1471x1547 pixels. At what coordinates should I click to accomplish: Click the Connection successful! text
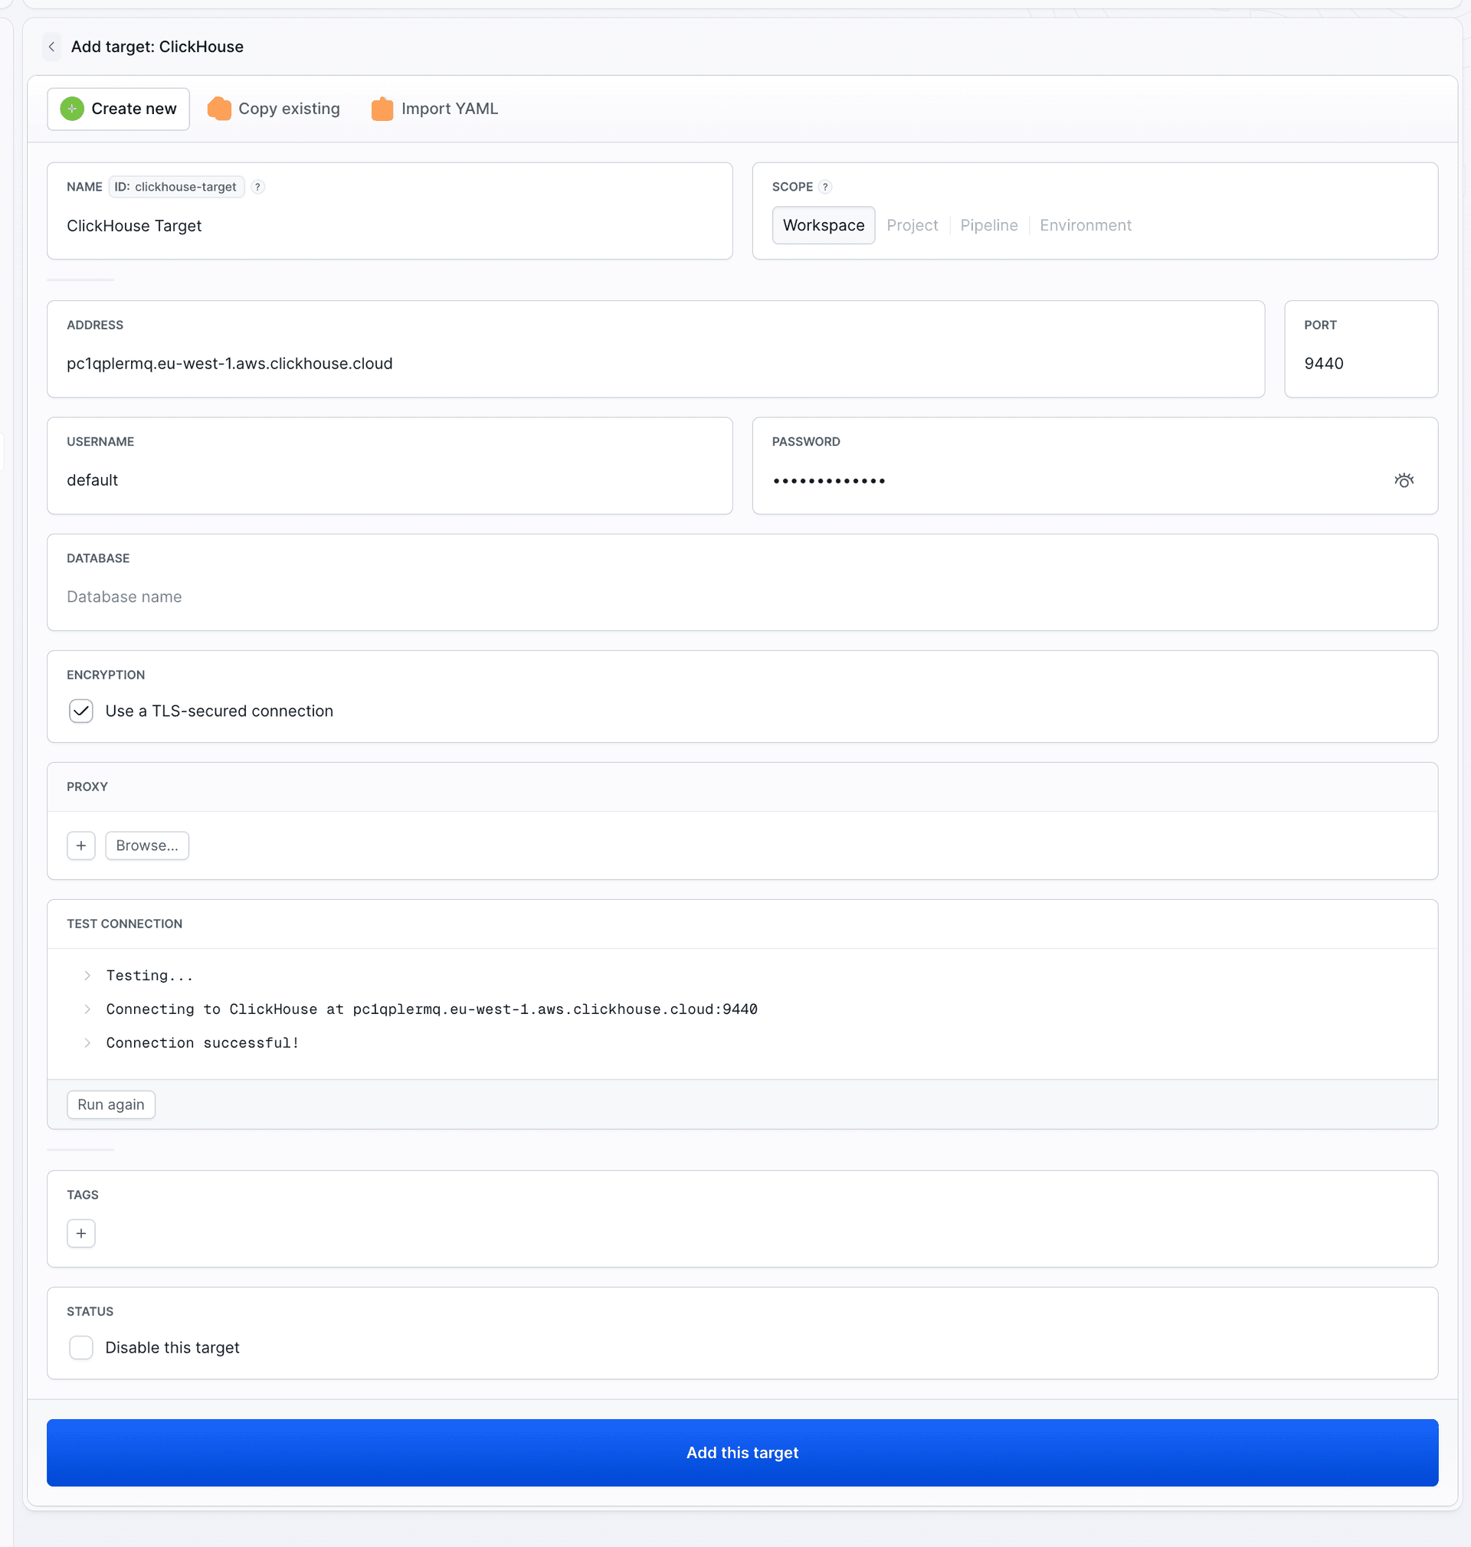(x=202, y=1043)
